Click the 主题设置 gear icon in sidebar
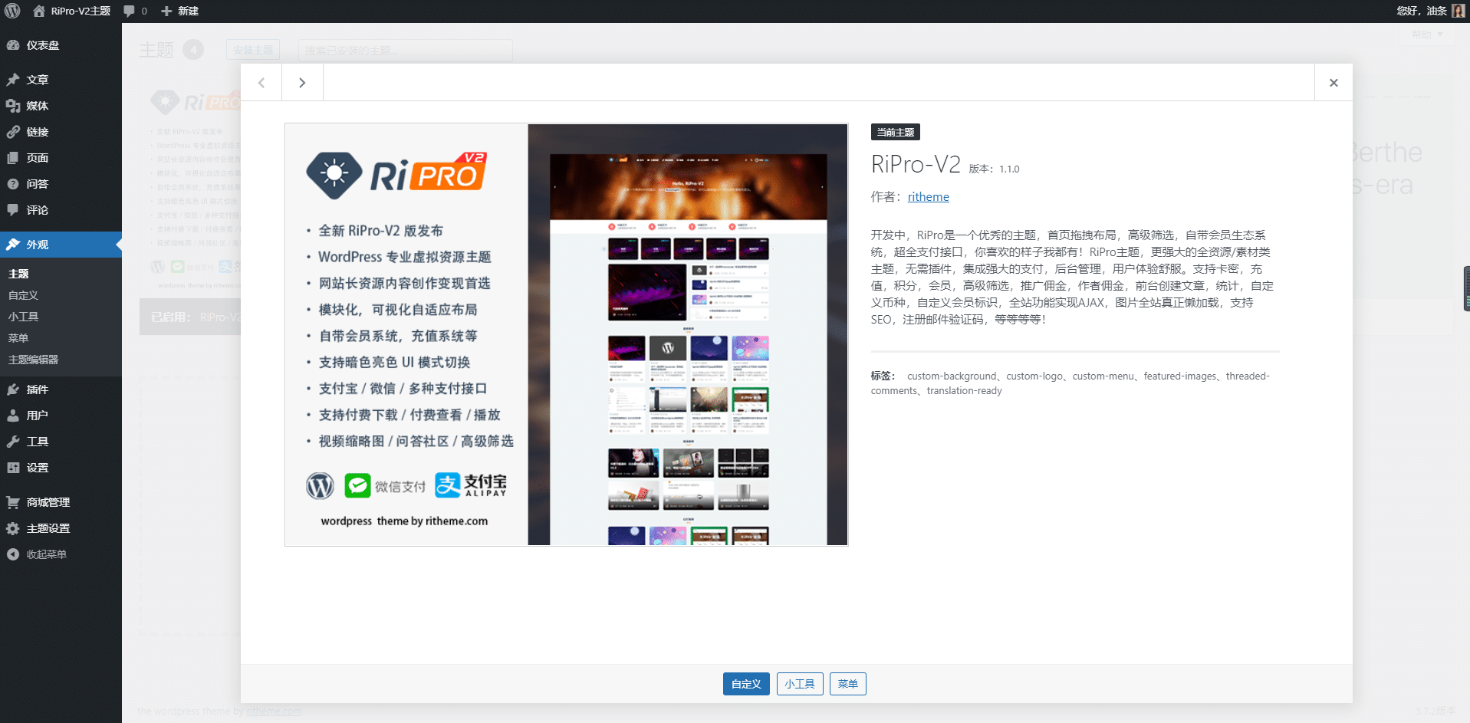The image size is (1470, 723). [13, 528]
